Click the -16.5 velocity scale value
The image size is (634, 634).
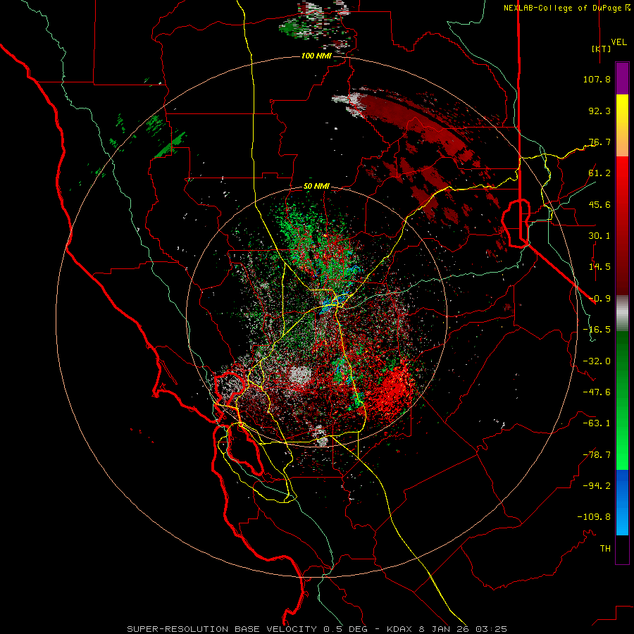pos(597,330)
